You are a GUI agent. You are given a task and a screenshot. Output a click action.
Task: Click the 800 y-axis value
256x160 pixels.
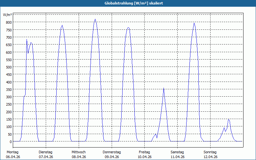[x=9, y=22]
